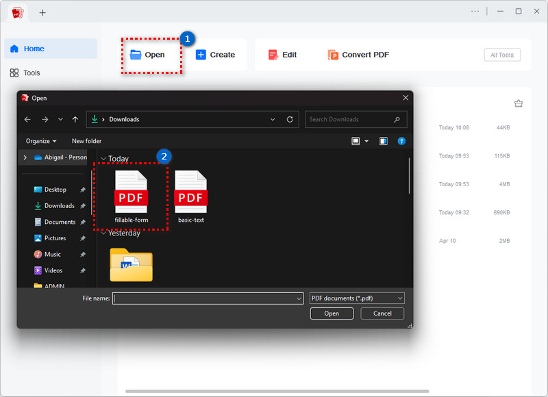This screenshot has width=548, height=397.
Task: Select recent file from Today 09:32
Action: point(475,213)
